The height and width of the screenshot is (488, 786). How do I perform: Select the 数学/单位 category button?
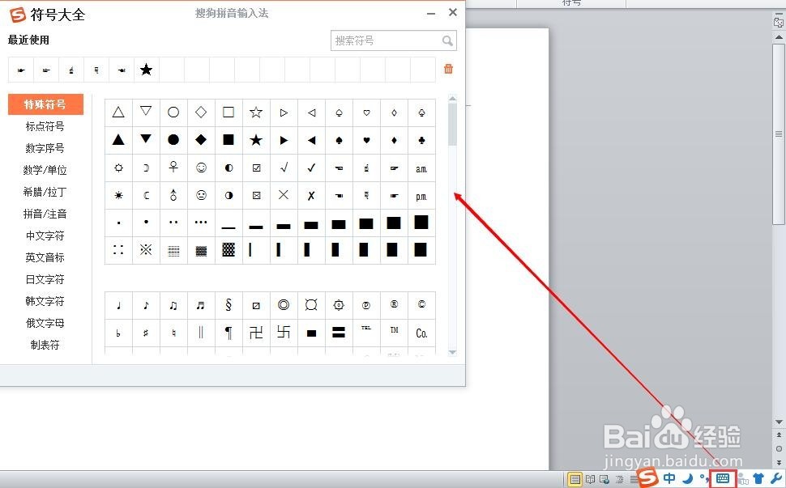coord(45,169)
